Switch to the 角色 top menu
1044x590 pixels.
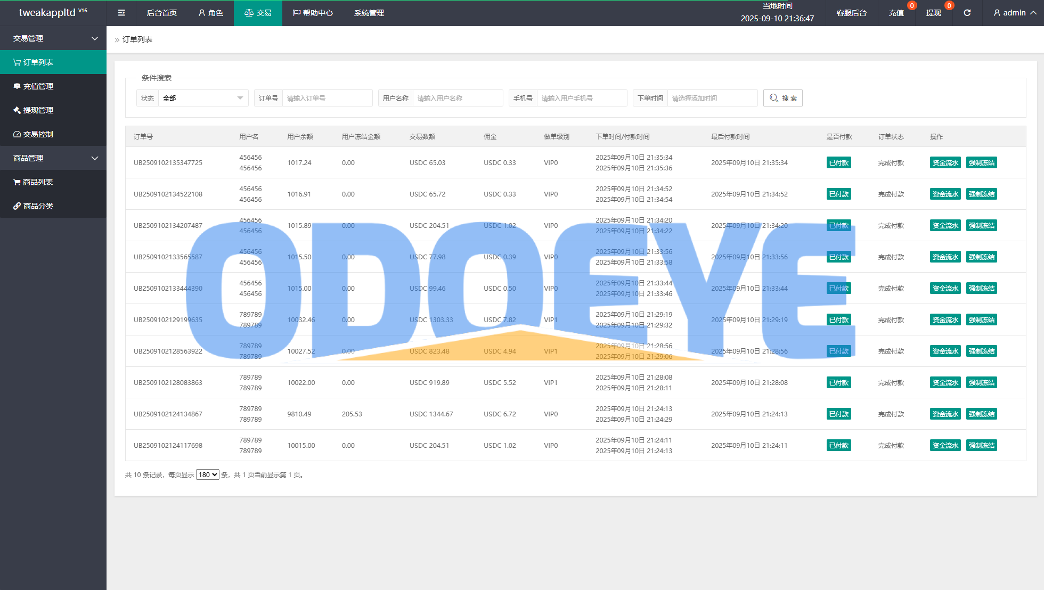point(210,13)
